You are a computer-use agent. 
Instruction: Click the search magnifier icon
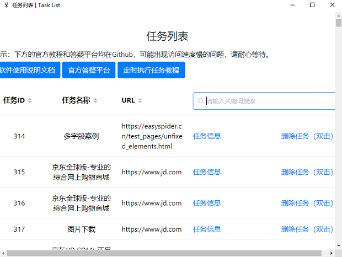[x=200, y=101]
